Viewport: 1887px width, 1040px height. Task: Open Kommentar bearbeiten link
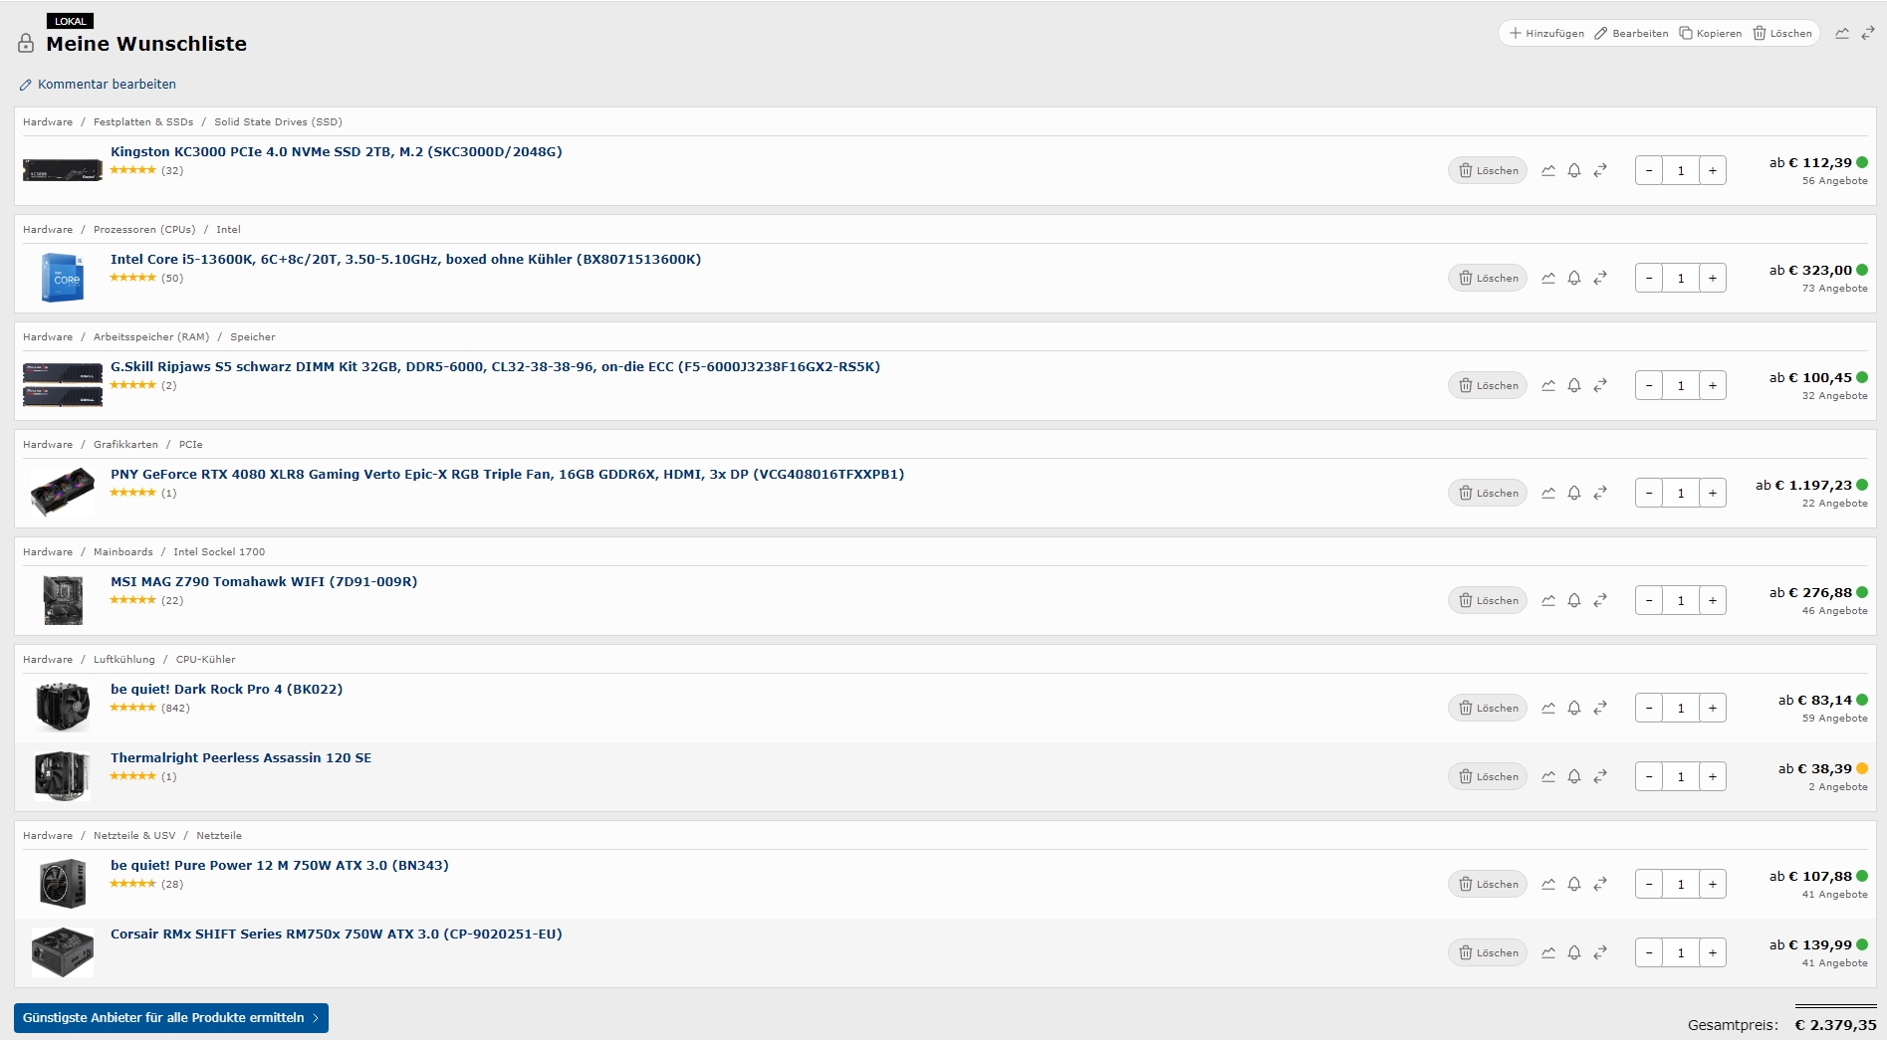pos(98,85)
